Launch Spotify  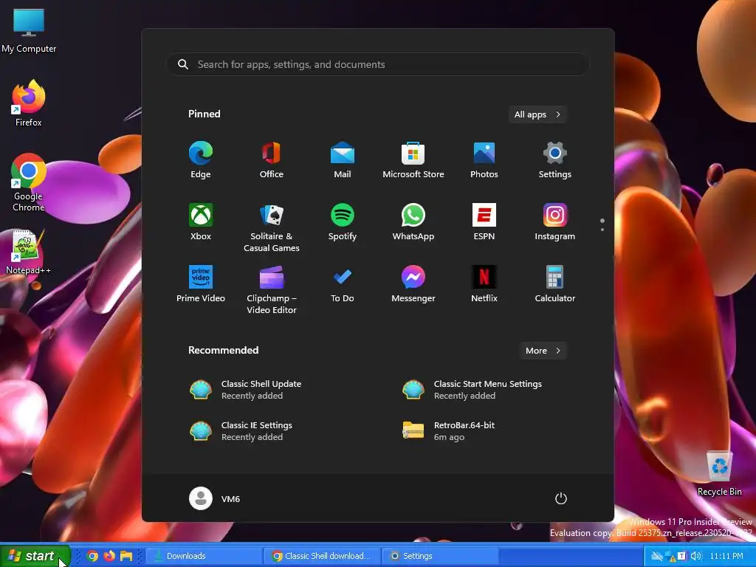(343, 221)
